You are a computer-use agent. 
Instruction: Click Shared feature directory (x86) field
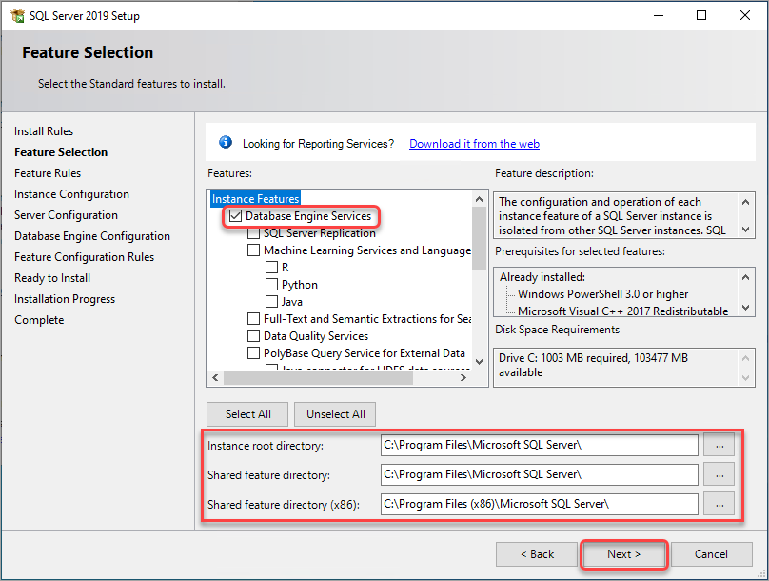539,504
